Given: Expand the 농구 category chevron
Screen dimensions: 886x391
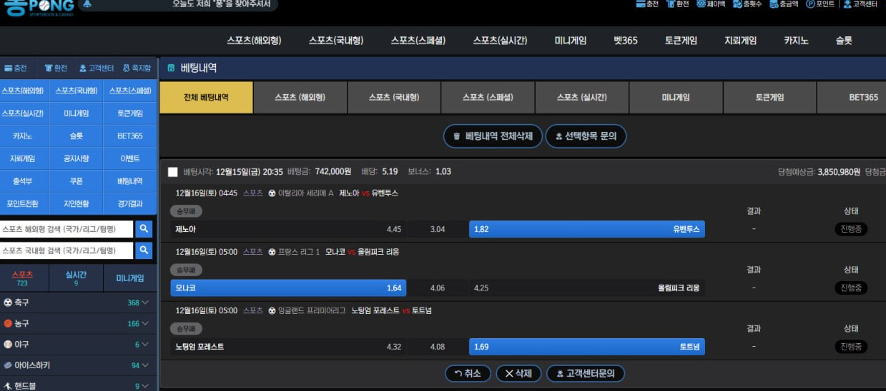Looking at the screenshot, I should 145,323.
